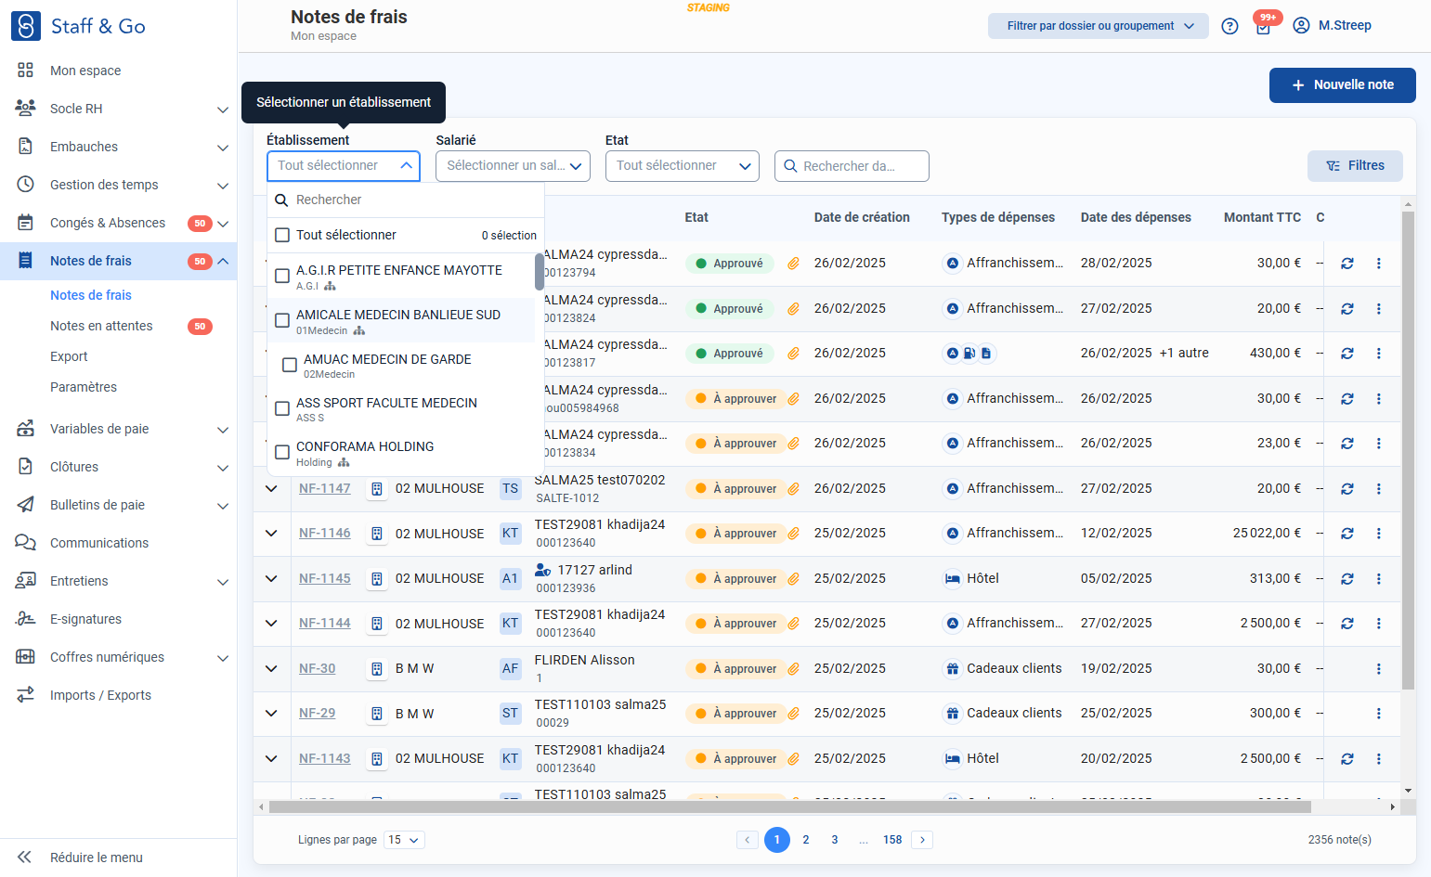The image size is (1431, 877).
Task: Open the help question mark icon
Action: click(x=1229, y=26)
